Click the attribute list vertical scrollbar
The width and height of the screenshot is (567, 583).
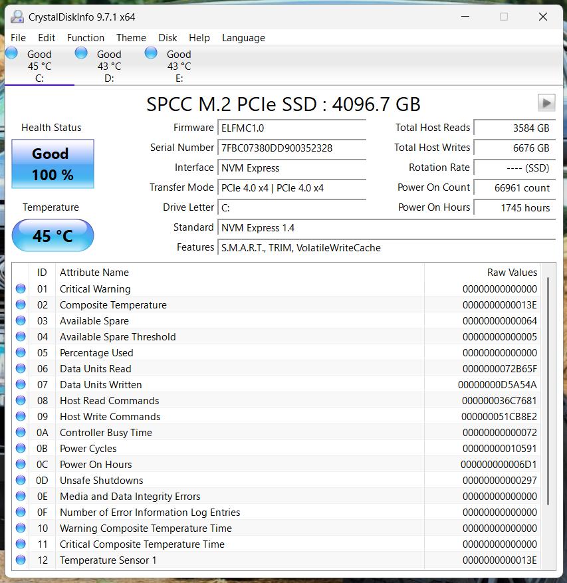548,390
